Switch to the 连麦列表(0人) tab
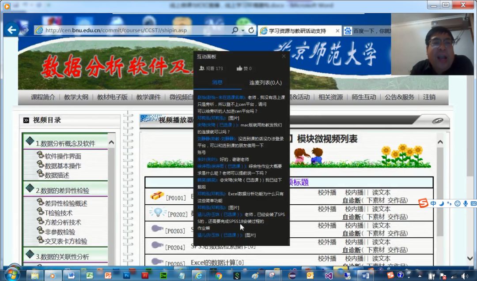The height and width of the screenshot is (281, 477). 265,82
